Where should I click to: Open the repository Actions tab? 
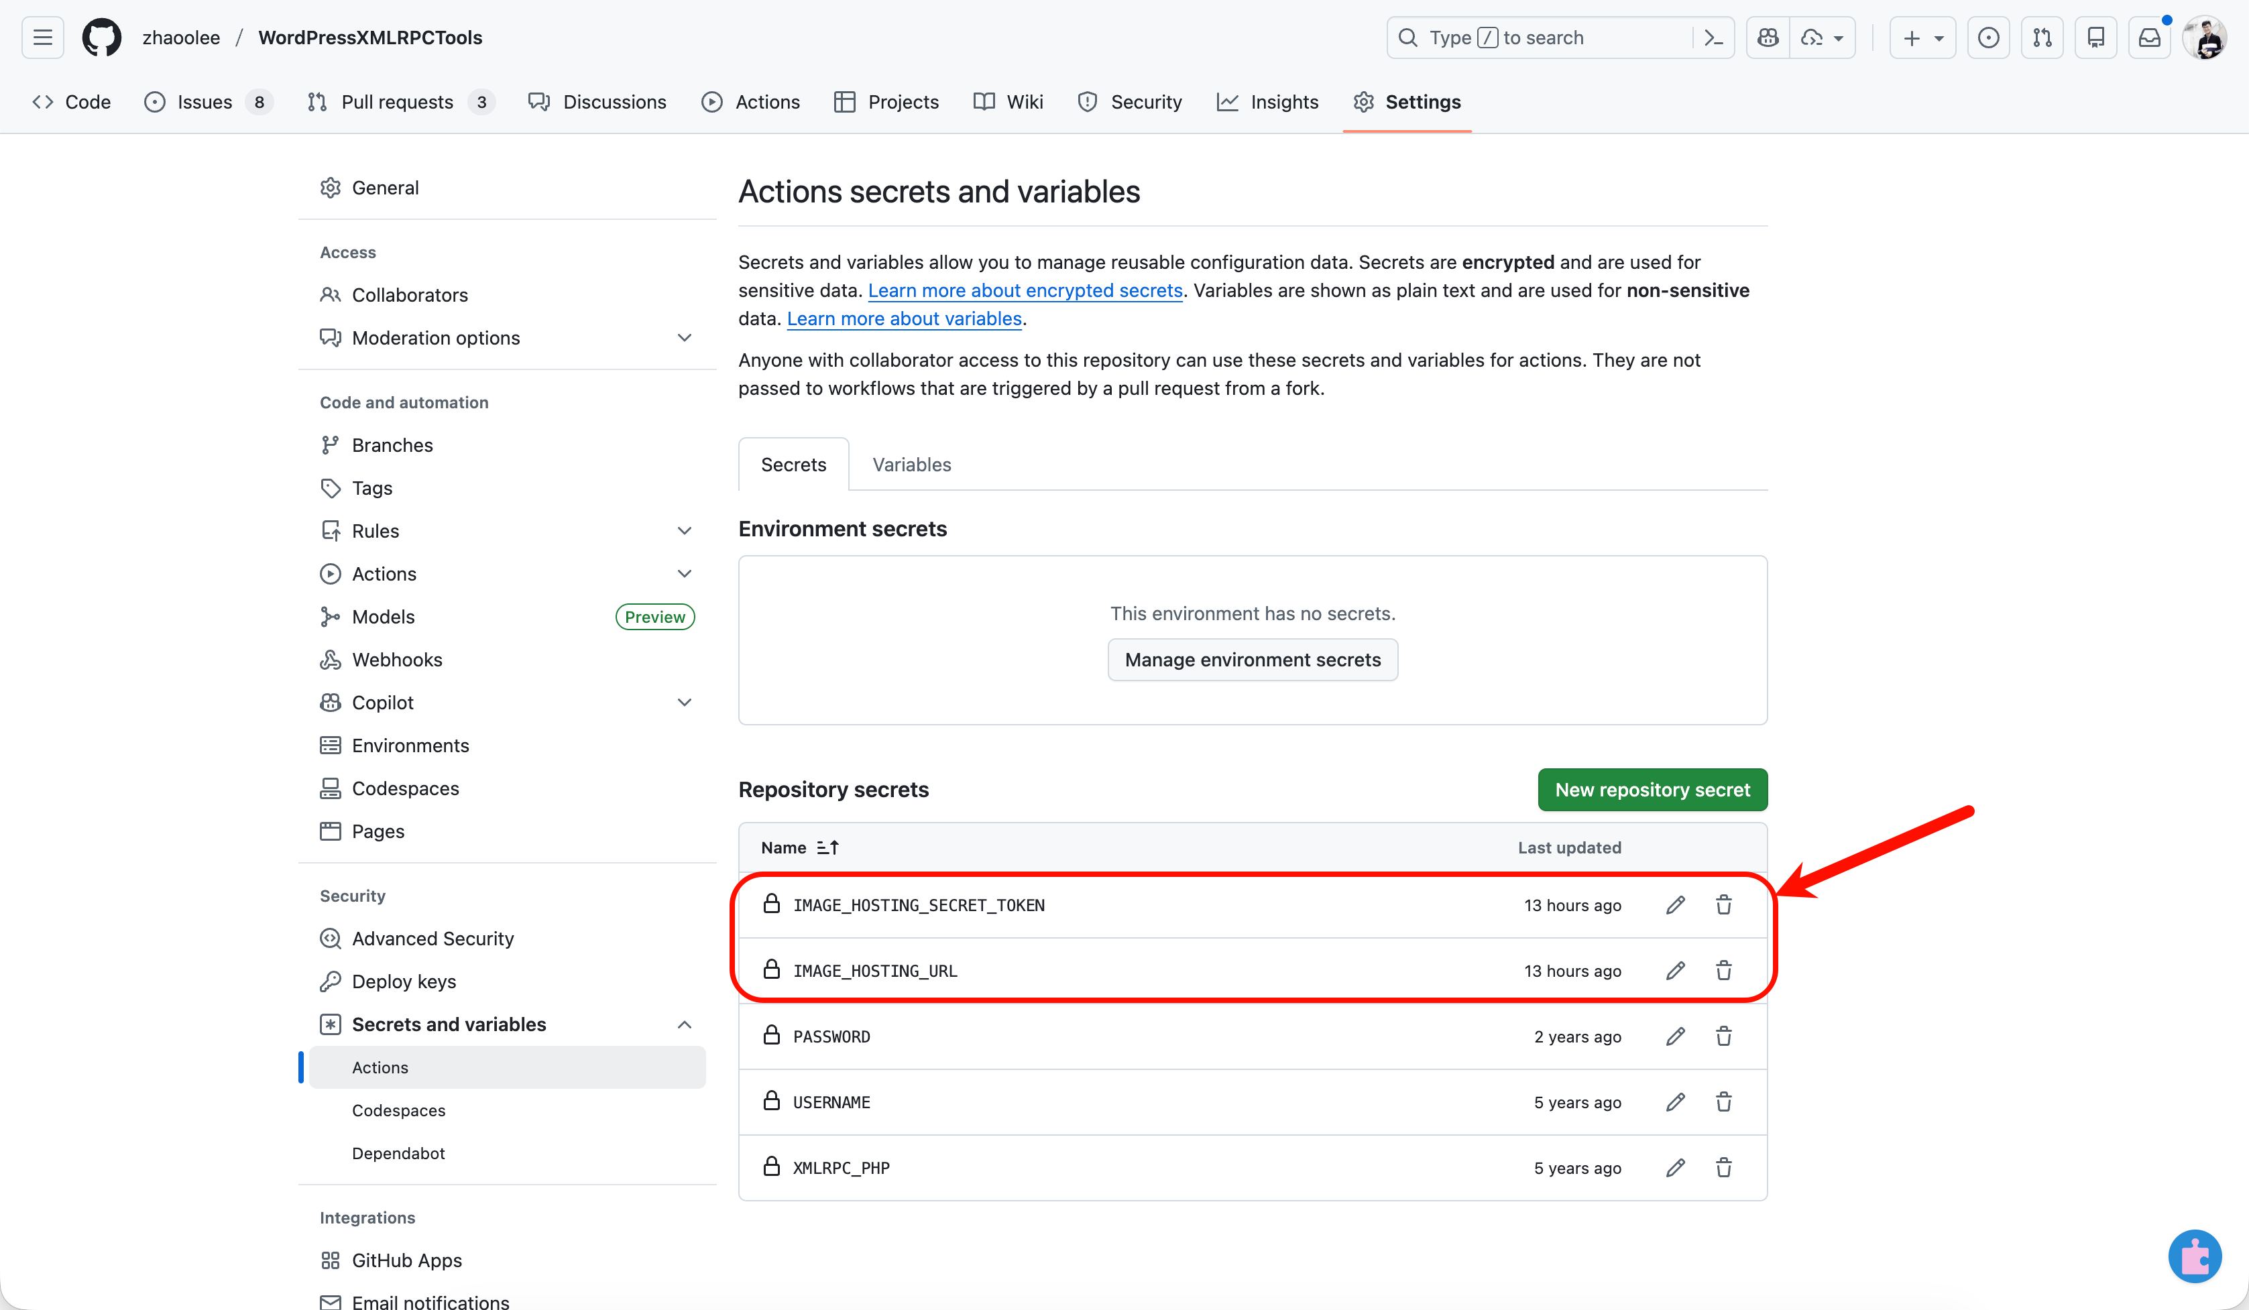[750, 102]
